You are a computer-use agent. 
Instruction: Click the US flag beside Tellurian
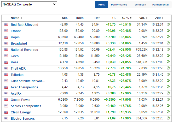pos(6,75)
